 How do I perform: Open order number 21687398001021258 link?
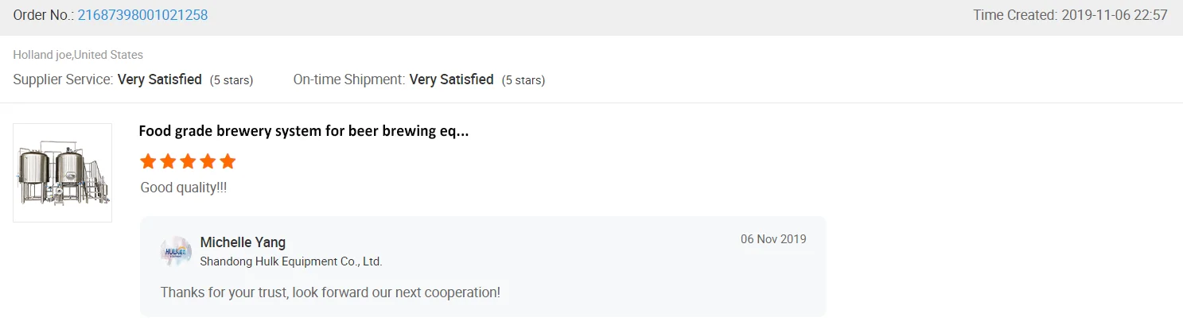[142, 15]
